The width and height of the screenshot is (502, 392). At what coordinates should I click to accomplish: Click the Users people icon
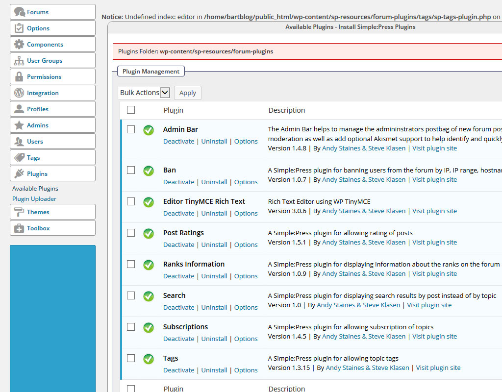tap(19, 141)
